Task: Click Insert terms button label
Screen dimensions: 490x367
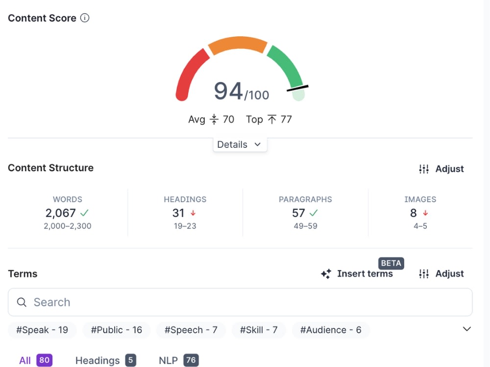Action: (x=365, y=274)
